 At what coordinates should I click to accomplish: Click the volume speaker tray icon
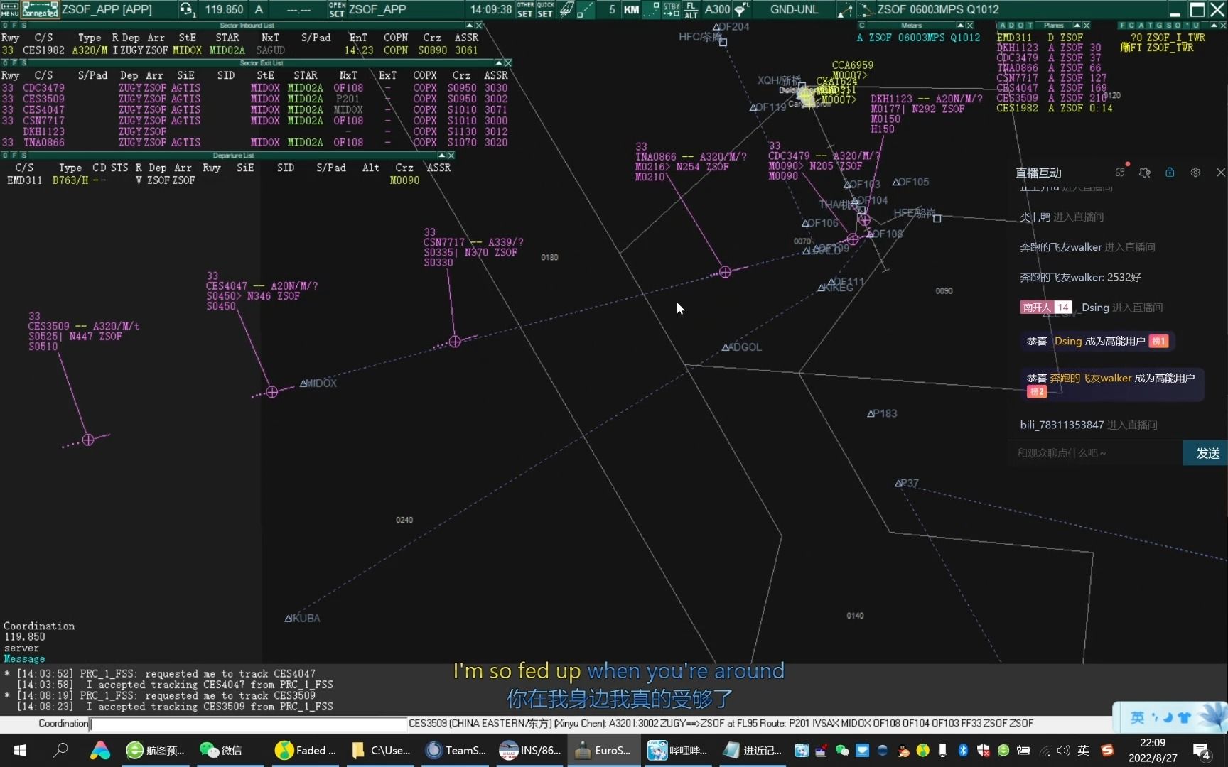(x=1064, y=751)
